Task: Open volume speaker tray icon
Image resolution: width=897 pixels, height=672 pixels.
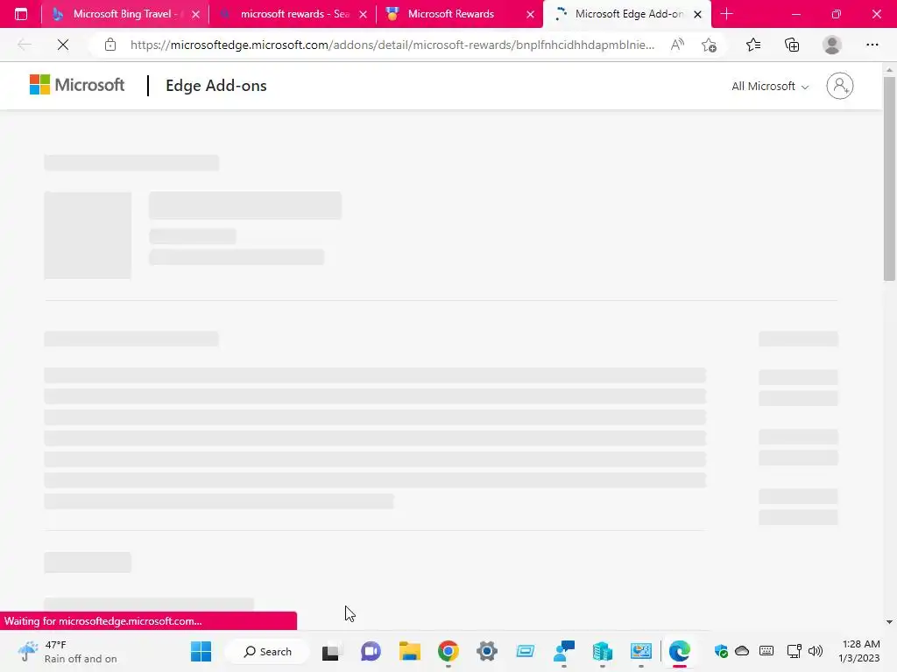Action: coord(816,651)
